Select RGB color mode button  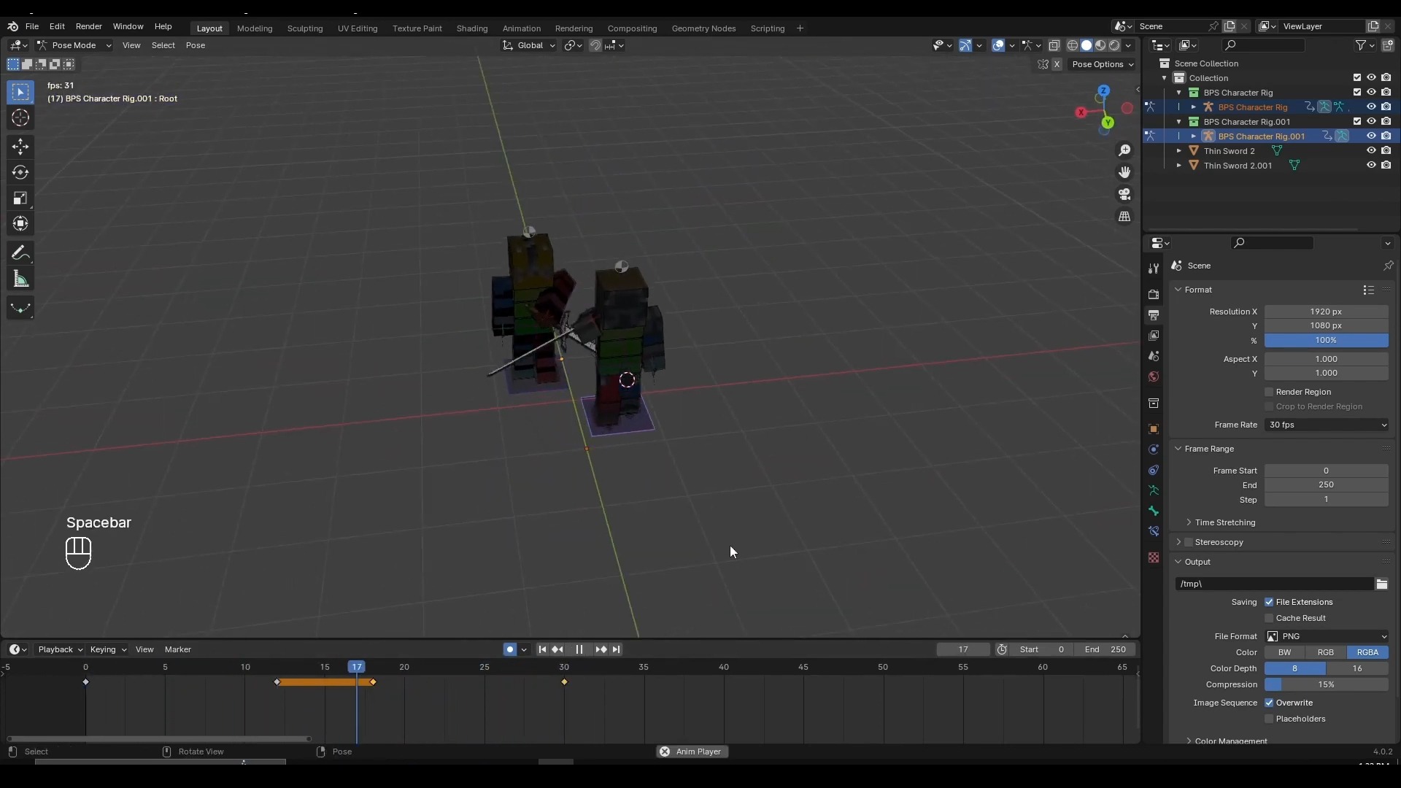pos(1325,652)
